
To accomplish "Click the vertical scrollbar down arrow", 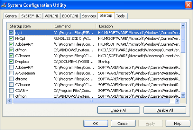I will [183, 95].
